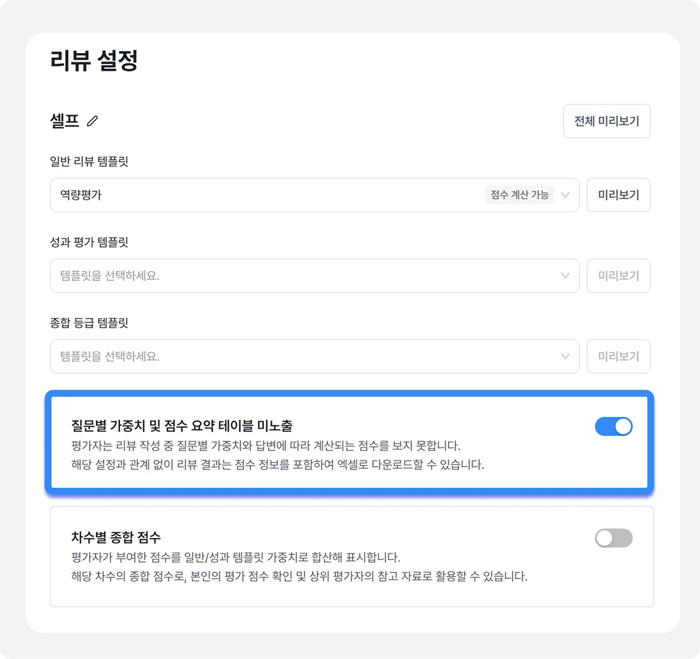Viewport: 700px width, 659px height.
Task: Click the chevron arrow in 성과 평가 템플릿 field
Action: (565, 275)
